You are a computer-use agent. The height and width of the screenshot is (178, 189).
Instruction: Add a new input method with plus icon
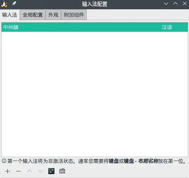8,171
